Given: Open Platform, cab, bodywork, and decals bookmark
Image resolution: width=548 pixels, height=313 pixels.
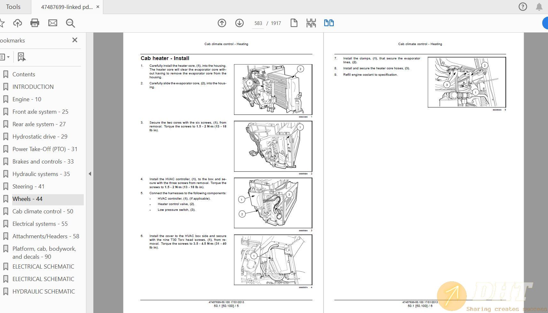Looking at the screenshot, I should pos(44,253).
